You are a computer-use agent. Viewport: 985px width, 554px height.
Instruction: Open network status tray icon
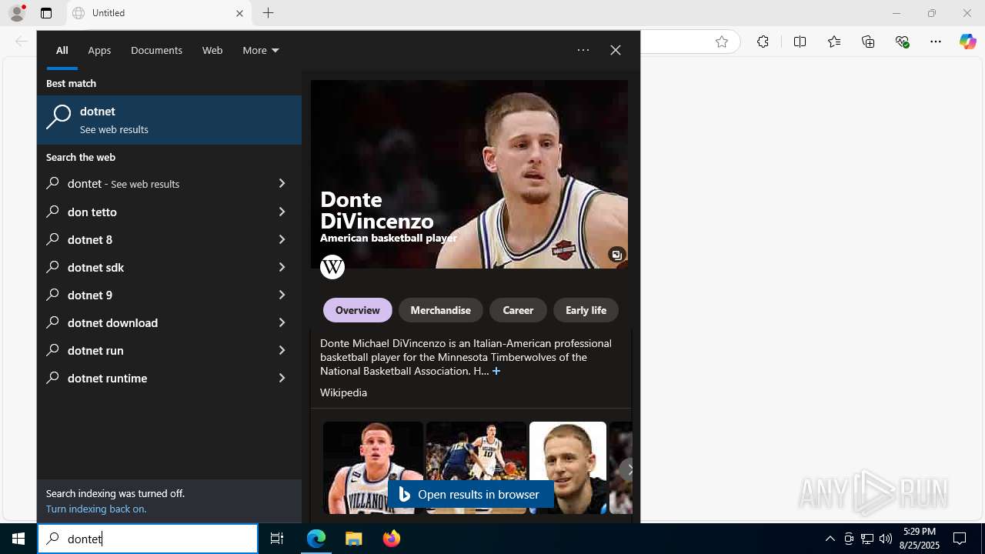pos(867,539)
